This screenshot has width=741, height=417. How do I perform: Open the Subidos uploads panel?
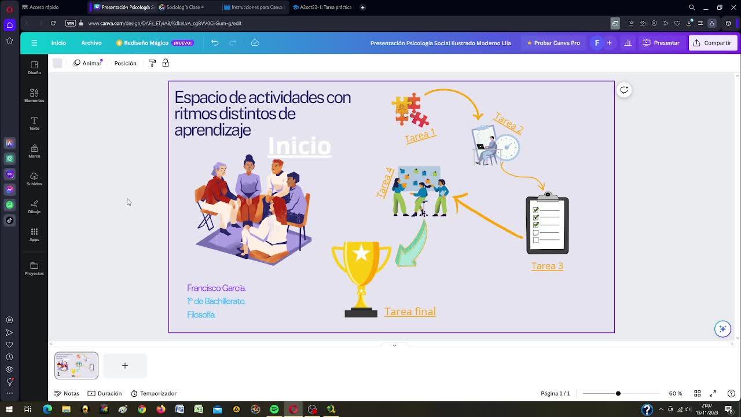tap(34, 178)
